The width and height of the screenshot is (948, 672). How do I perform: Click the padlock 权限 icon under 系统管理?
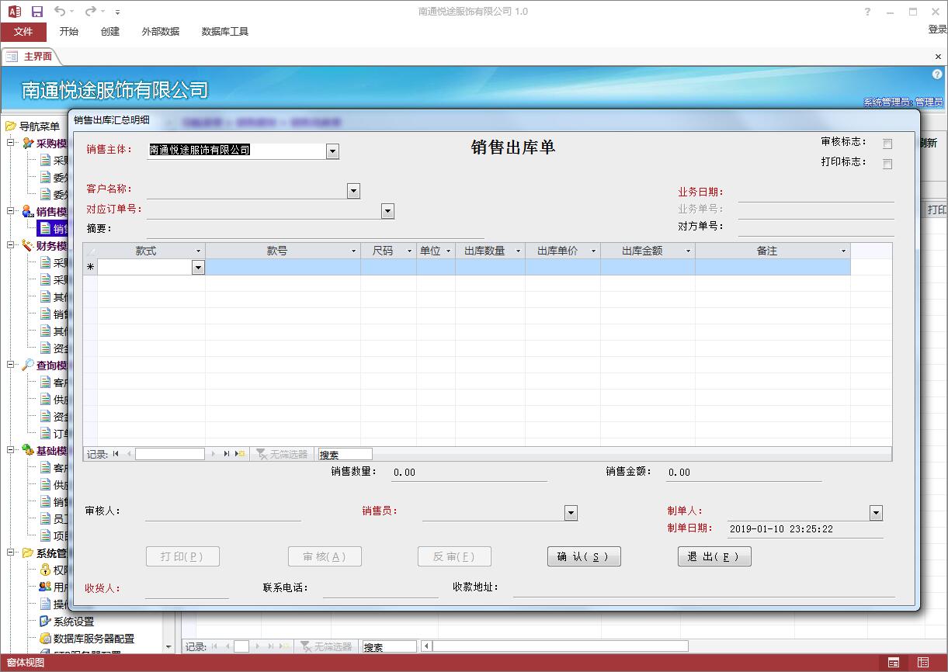[45, 570]
